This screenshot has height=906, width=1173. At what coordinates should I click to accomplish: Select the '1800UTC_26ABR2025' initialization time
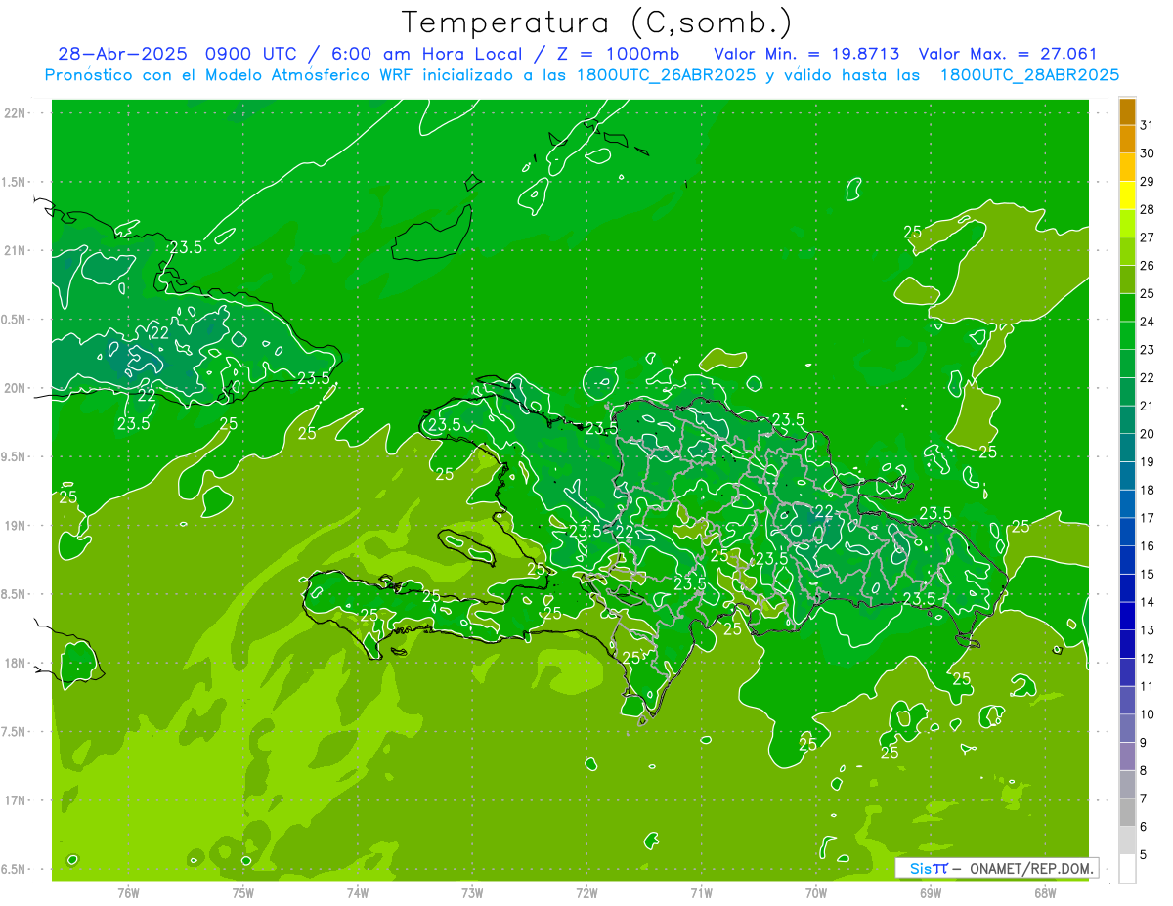[666, 75]
